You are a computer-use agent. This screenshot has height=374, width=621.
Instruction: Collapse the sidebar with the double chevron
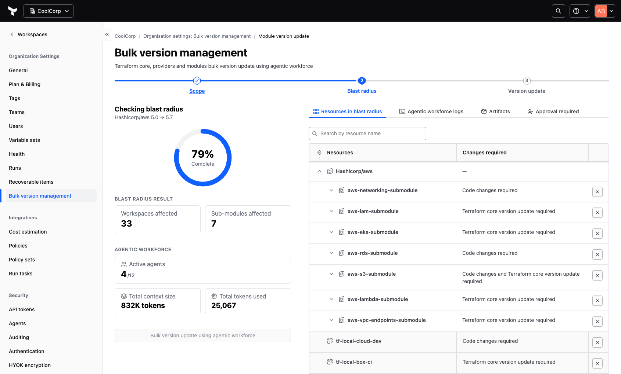tap(107, 34)
